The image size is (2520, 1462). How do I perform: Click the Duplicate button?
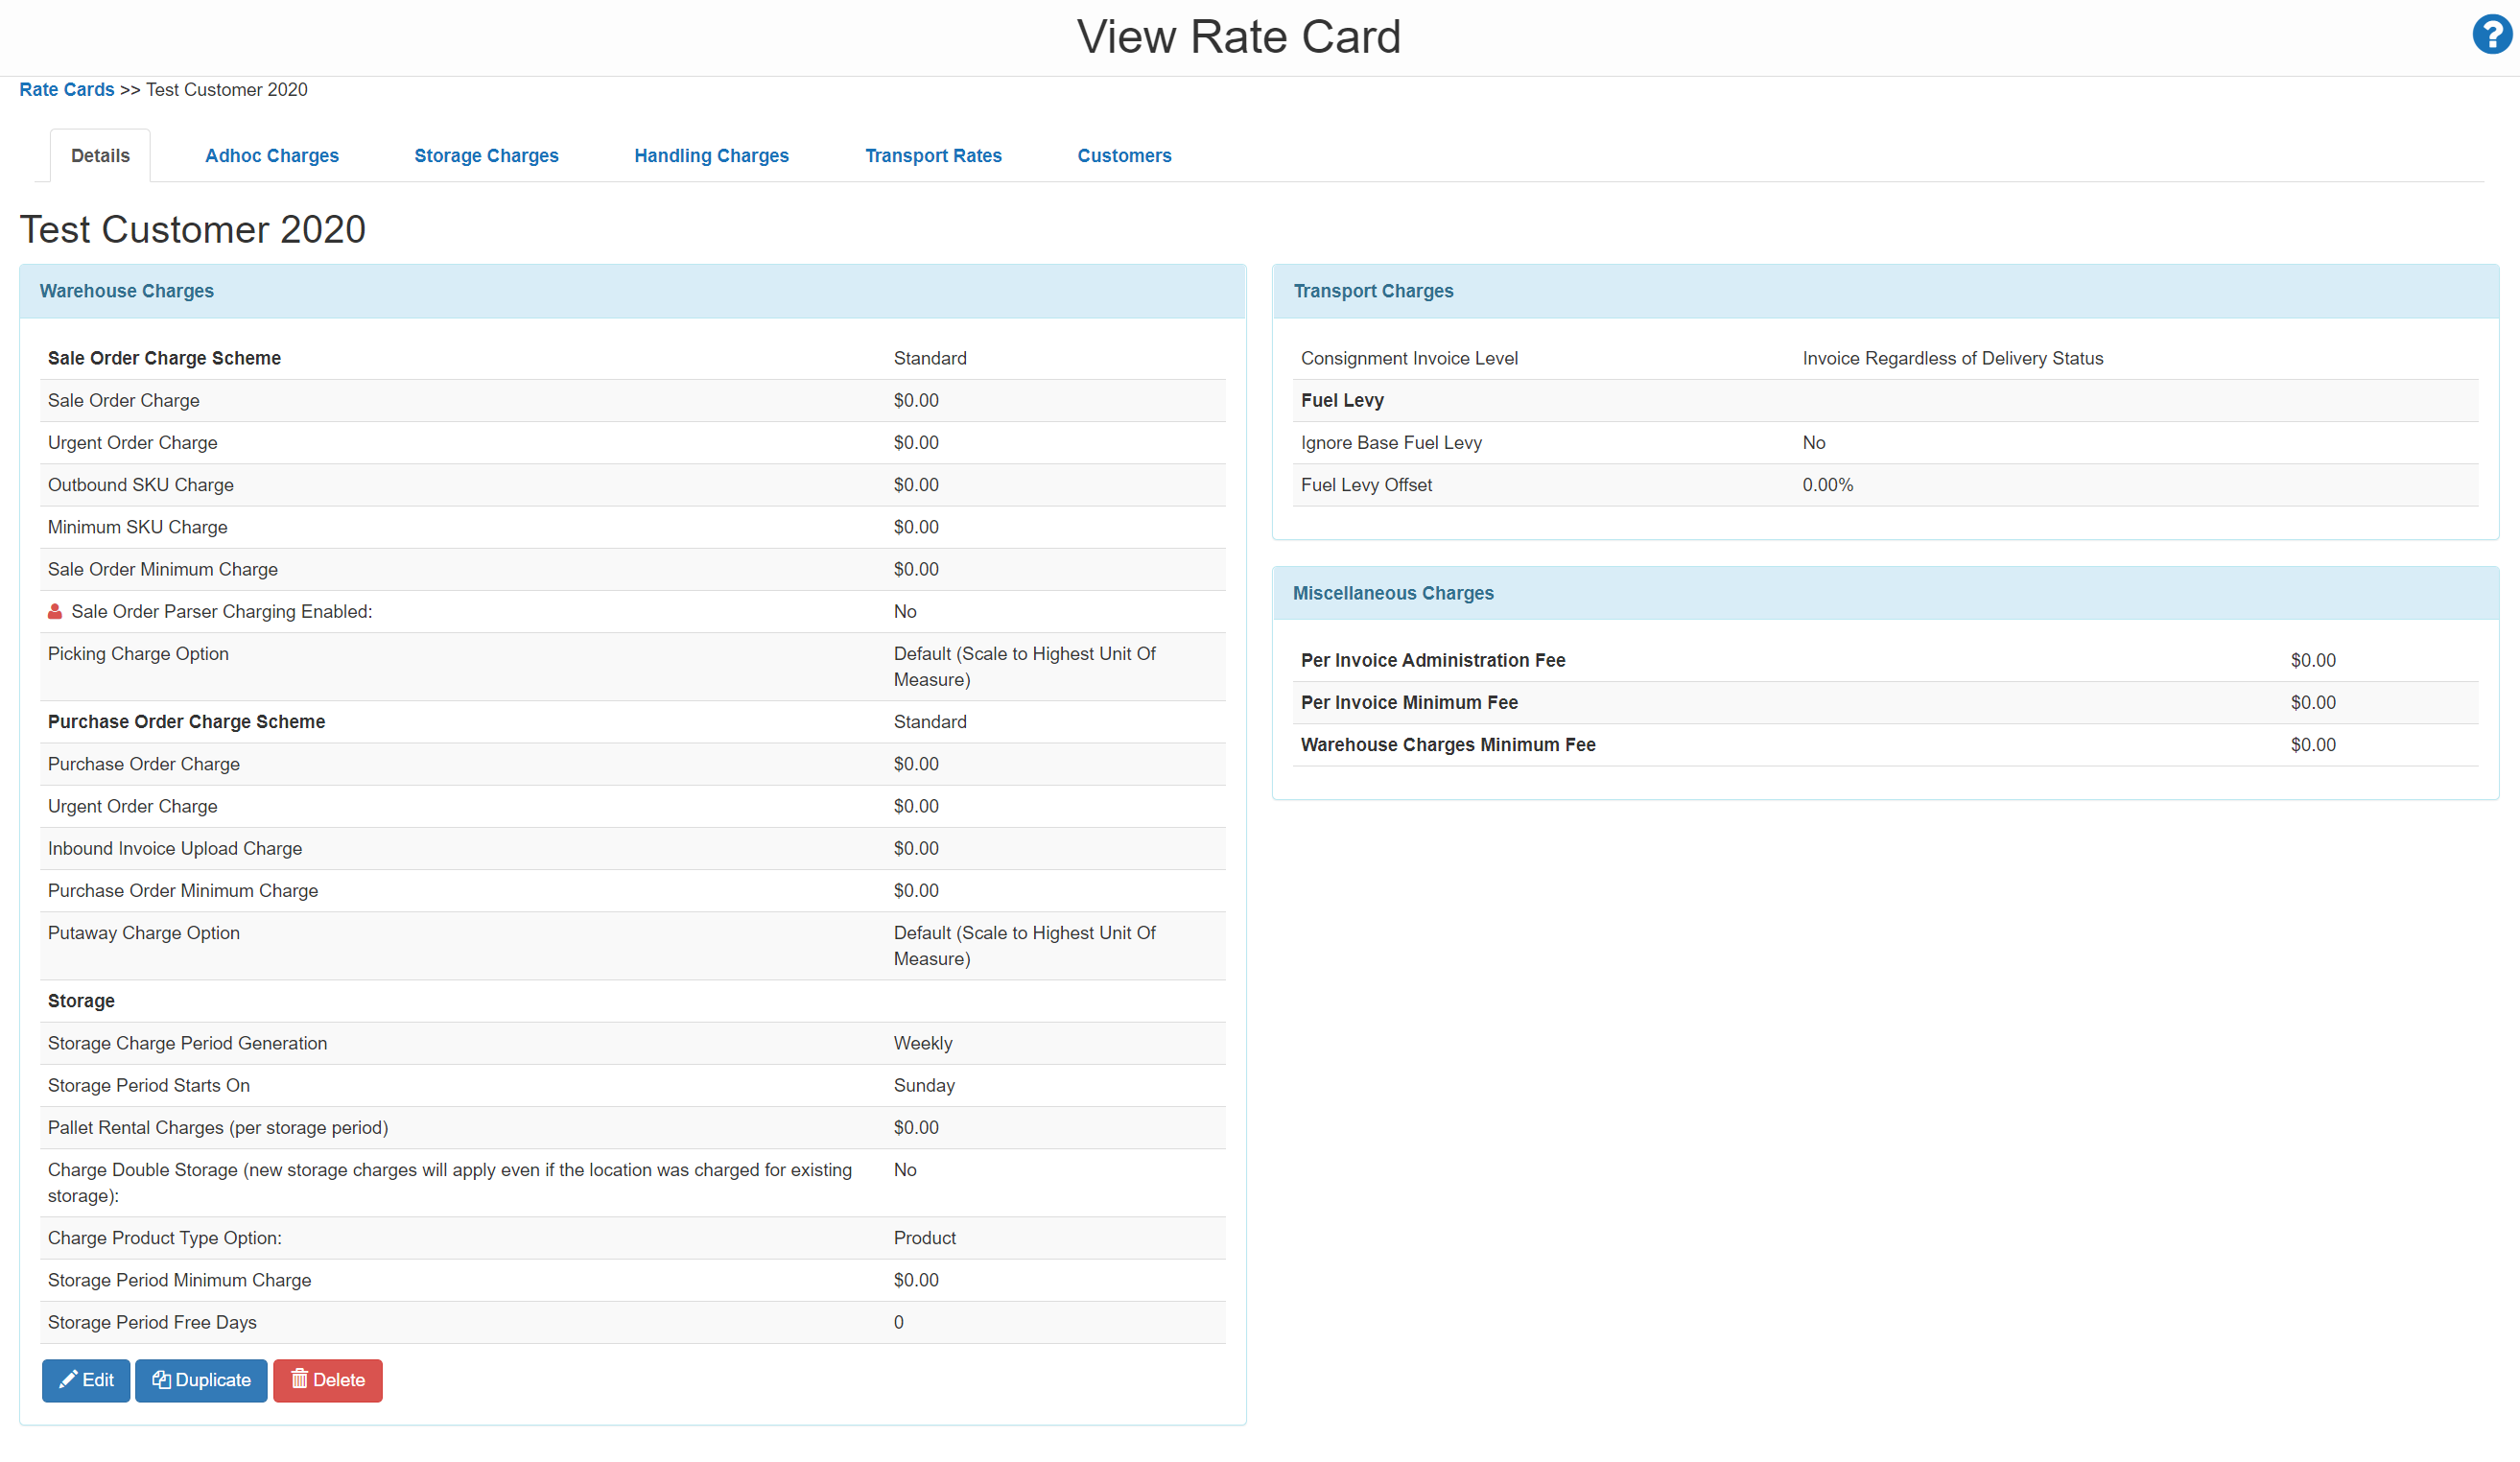pyautogui.click(x=200, y=1380)
